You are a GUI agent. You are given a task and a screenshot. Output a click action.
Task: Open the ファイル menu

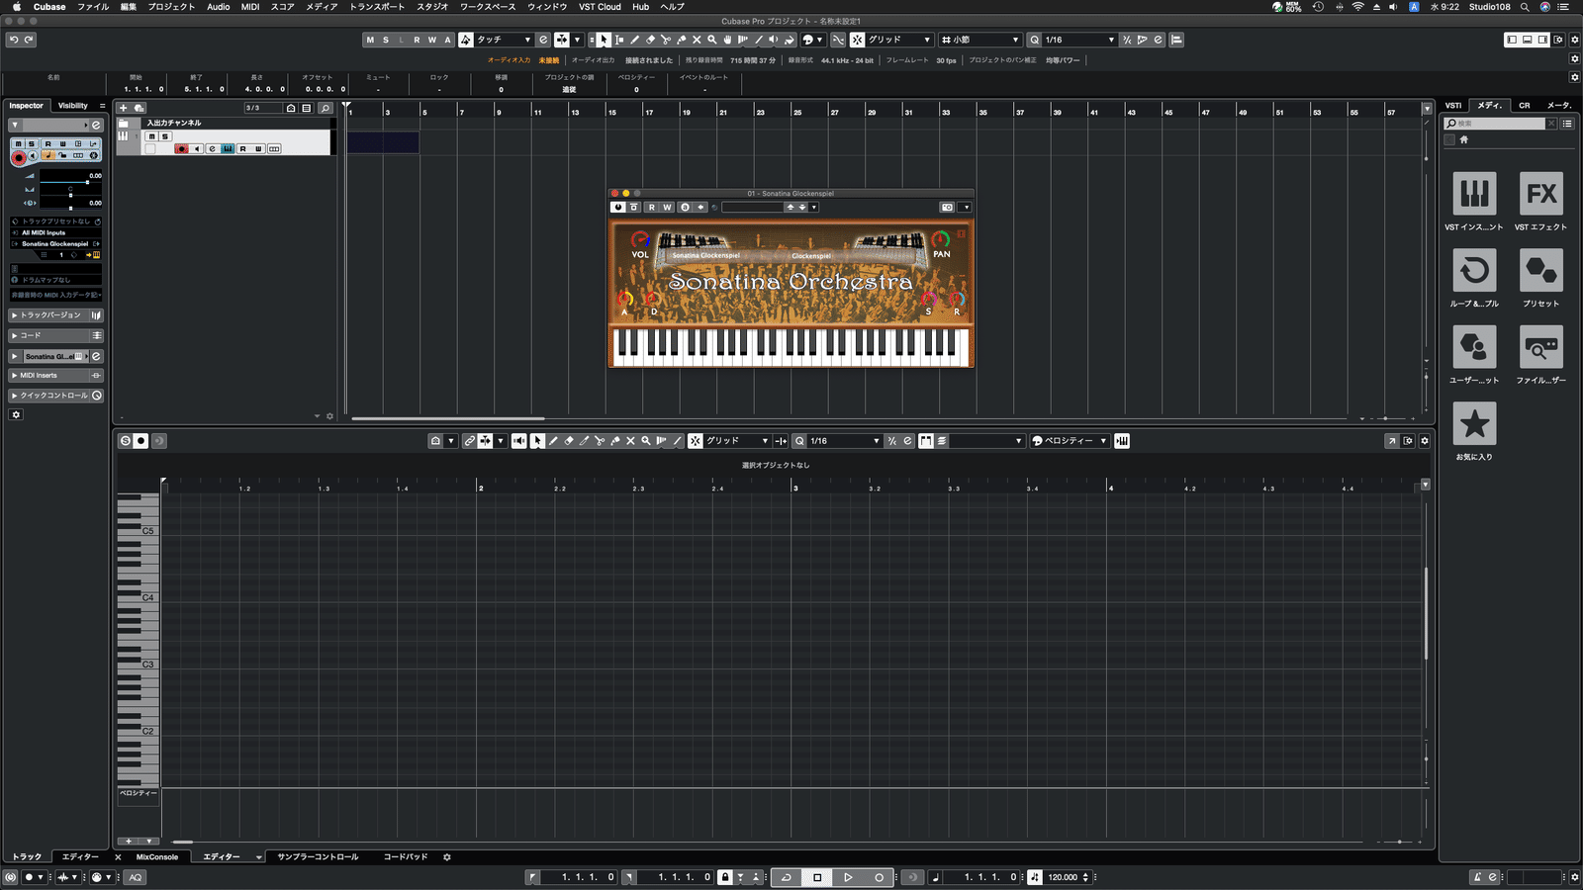click(93, 7)
